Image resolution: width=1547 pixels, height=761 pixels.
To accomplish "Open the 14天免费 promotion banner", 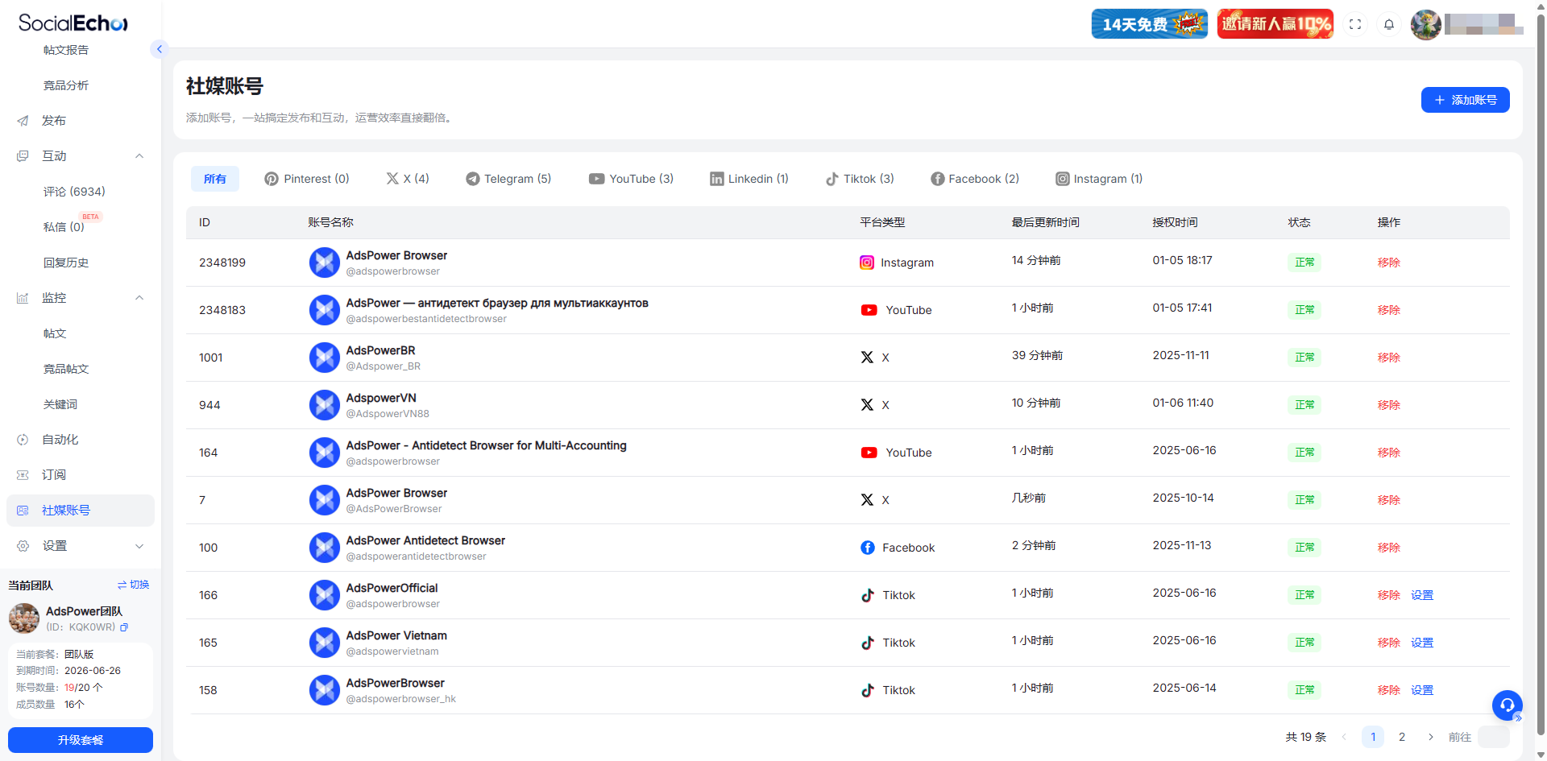I will point(1149,24).
